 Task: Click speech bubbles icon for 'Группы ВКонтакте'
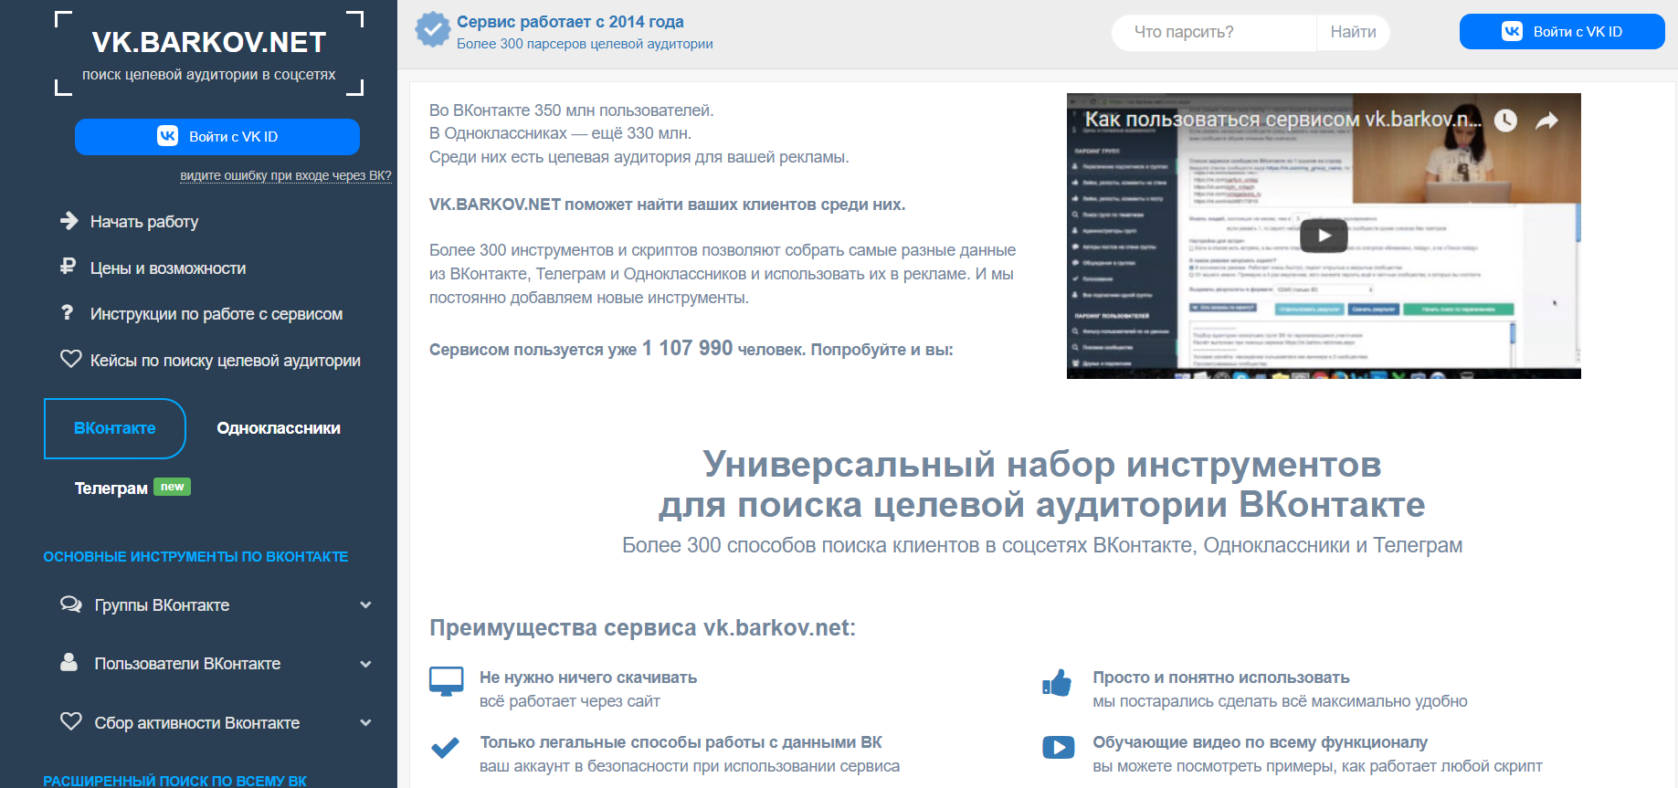pos(70,604)
